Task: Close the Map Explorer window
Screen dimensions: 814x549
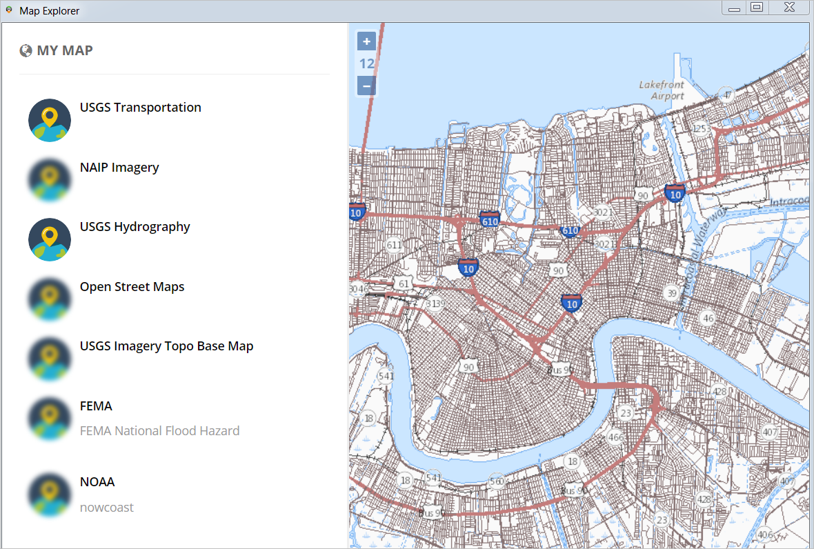Action: [789, 8]
